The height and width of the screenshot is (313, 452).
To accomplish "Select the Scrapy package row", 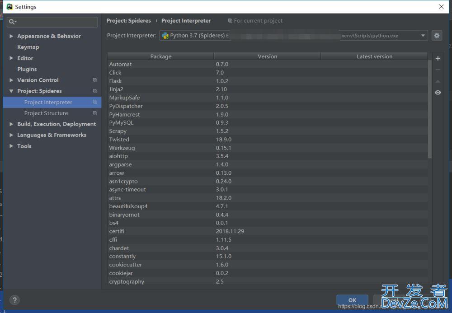I will point(268,131).
